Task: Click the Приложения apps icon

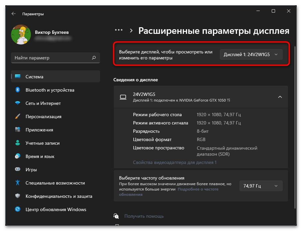Action: pyautogui.click(x=18, y=130)
